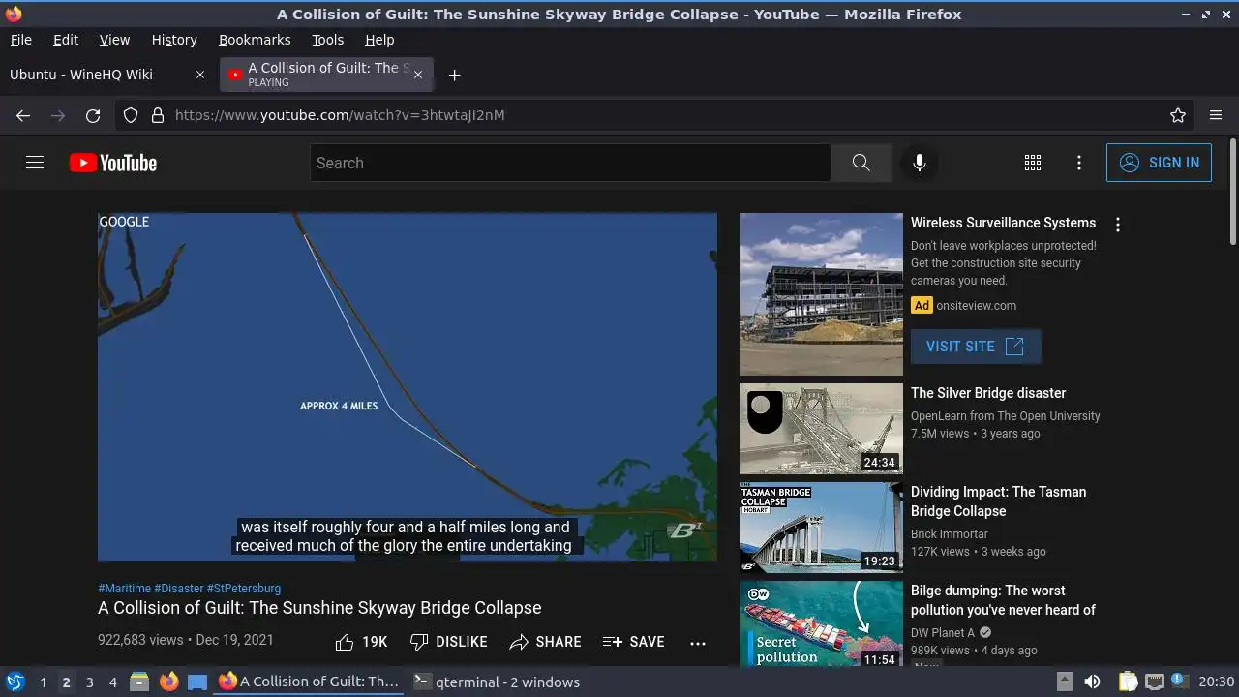Open the History menu
1239x697 pixels.
click(x=174, y=40)
